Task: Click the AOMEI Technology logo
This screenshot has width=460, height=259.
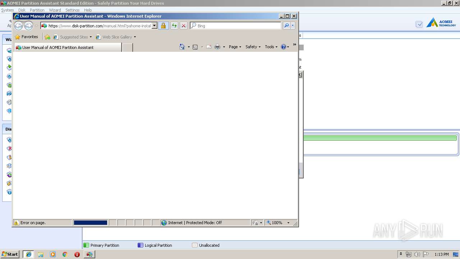Action: (x=441, y=23)
